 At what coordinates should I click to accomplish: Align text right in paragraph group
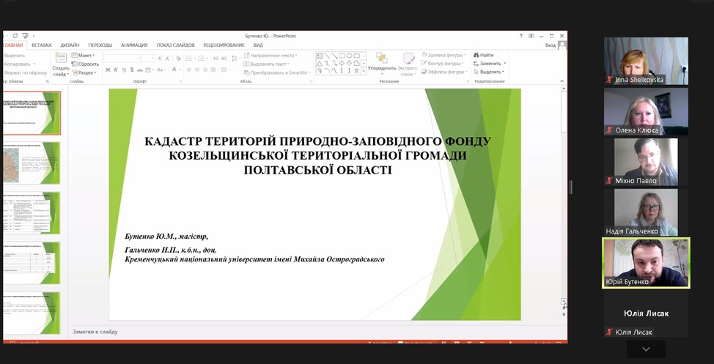[205, 70]
